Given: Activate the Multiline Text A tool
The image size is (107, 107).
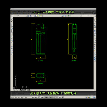Looking at the screenshot, I should [12, 54].
